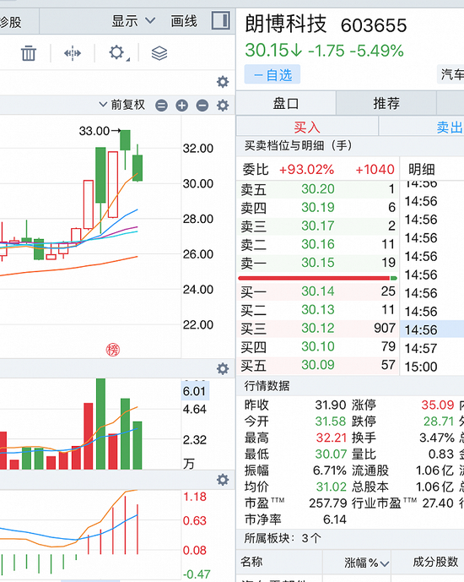
Task: Click the minus circle after the plus
Action: [x=202, y=106]
